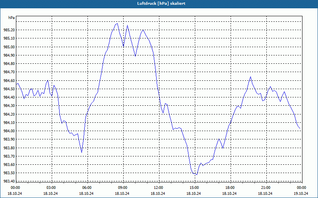Click the 984,50 y-axis value
318x198 pixels.
click(x=9, y=89)
